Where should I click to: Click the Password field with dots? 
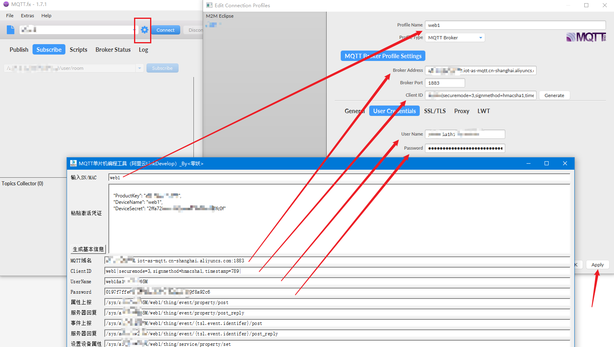465,148
